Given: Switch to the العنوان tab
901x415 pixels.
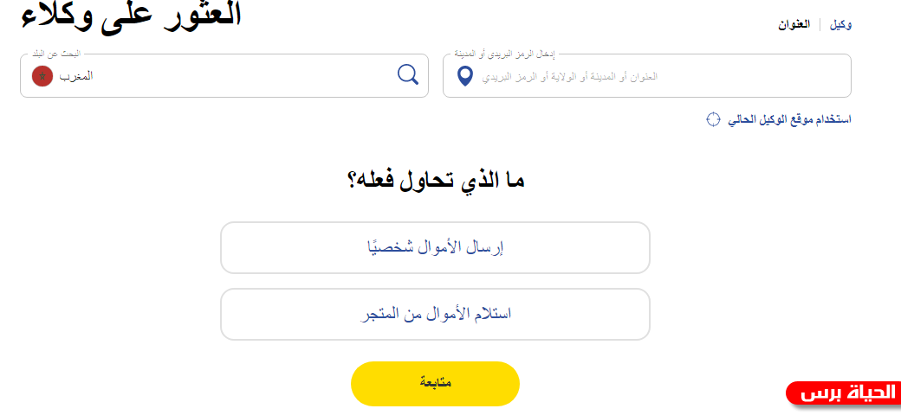Looking at the screenshot, I should 794,25.
